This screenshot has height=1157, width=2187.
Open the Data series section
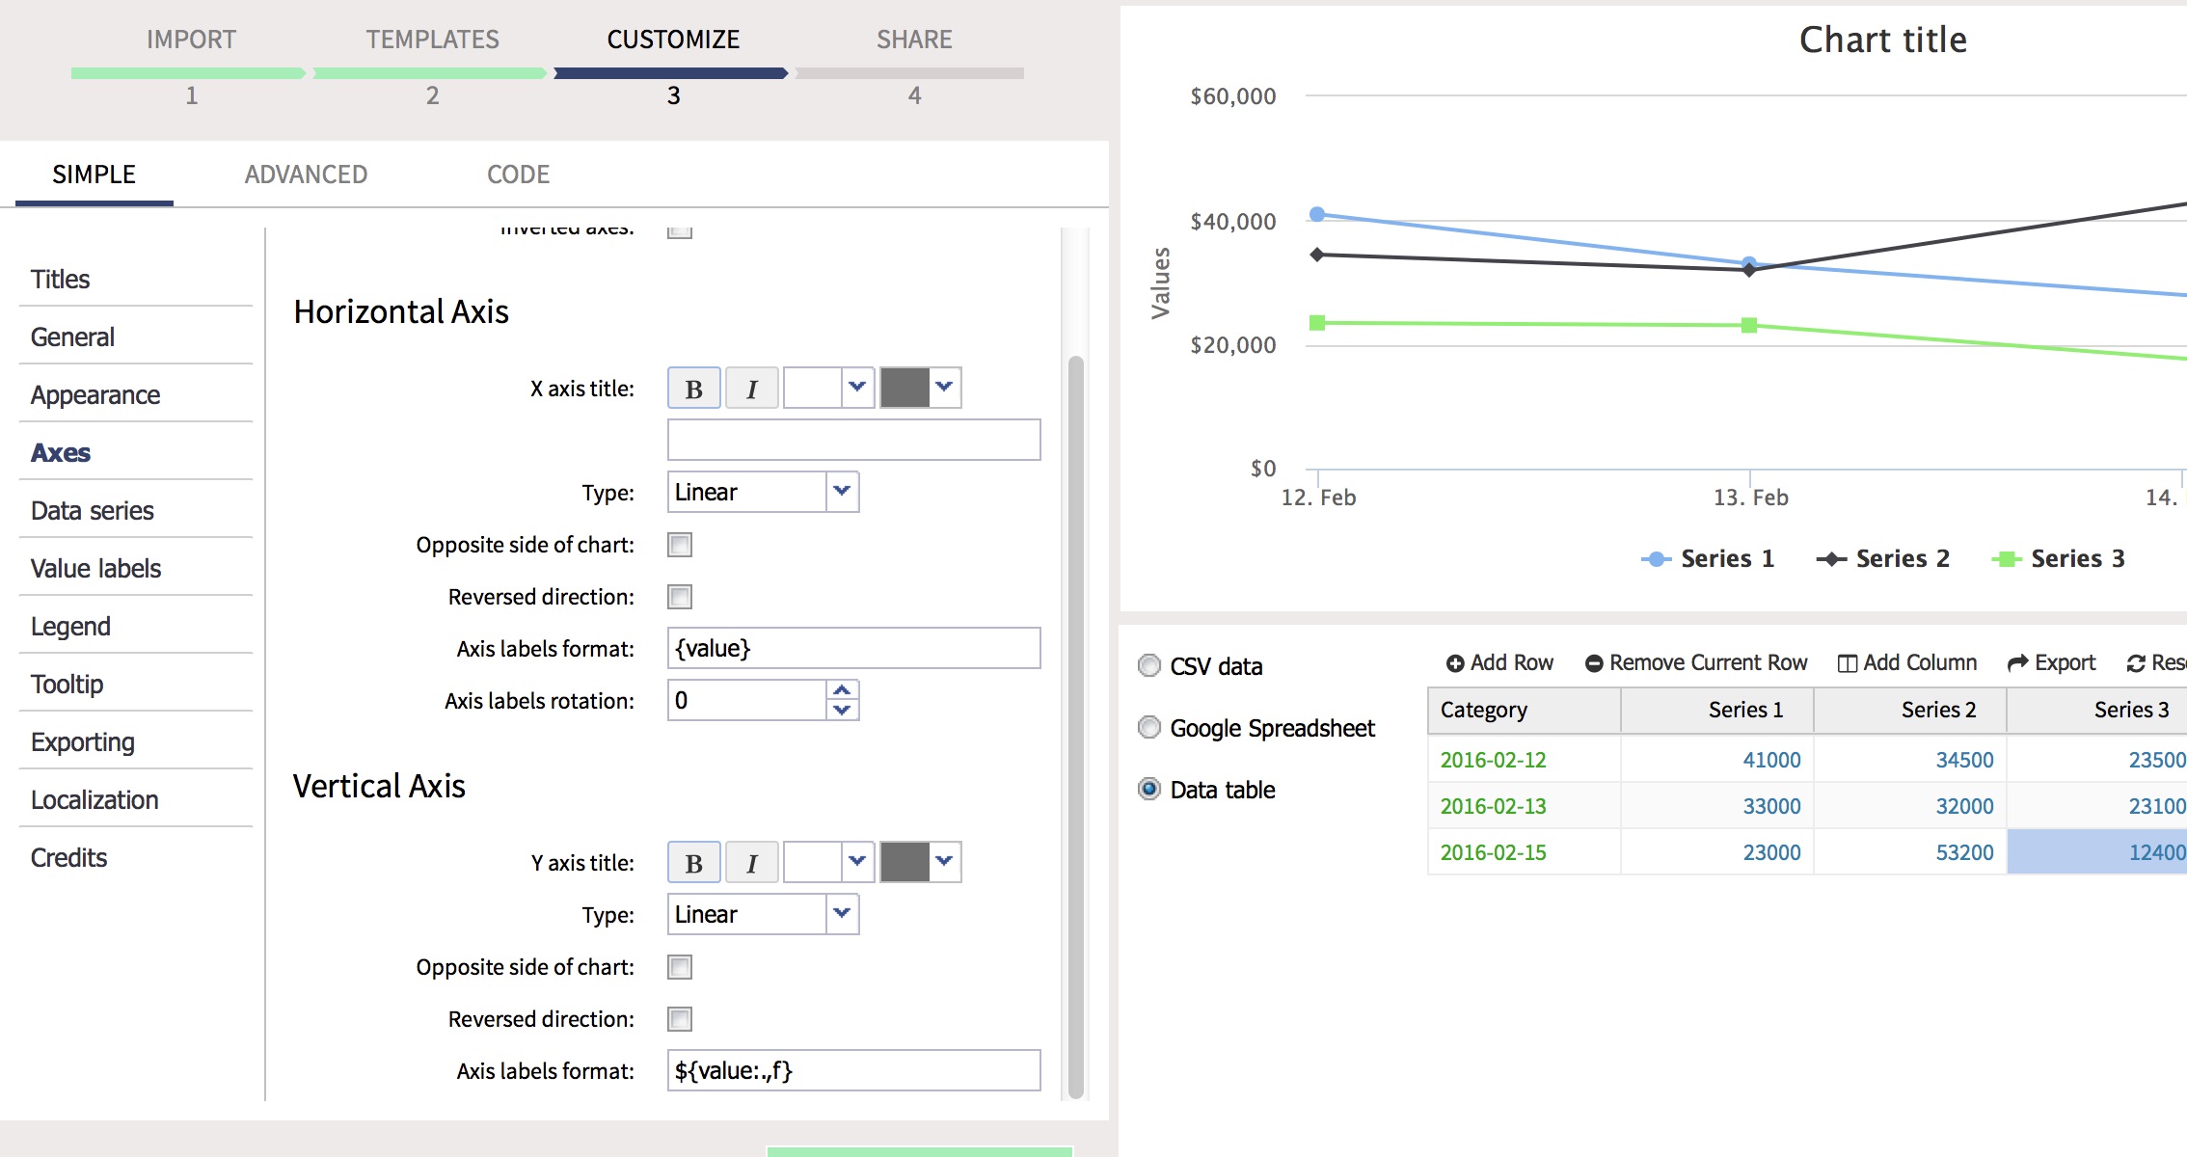pyautogui.click(x=93, y=511)
